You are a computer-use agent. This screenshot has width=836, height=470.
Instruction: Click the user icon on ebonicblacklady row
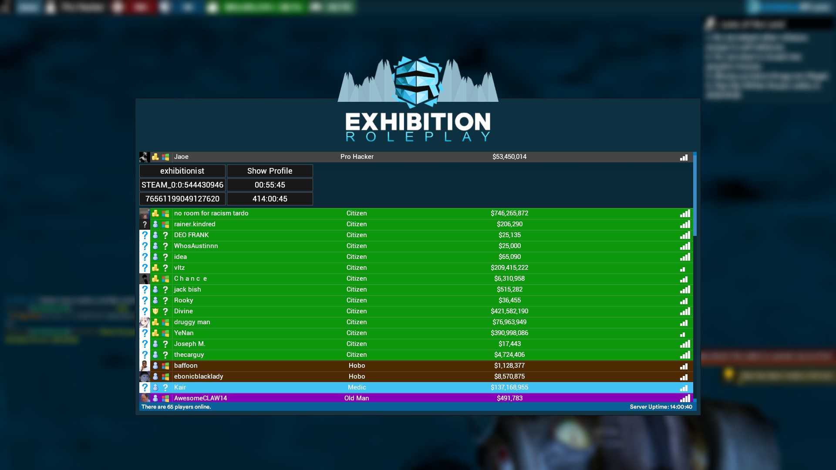pos(155,377)
